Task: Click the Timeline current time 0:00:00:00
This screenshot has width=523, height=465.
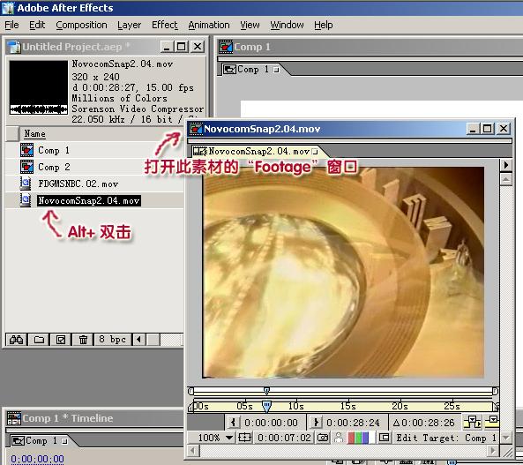Action: [37, 459]
